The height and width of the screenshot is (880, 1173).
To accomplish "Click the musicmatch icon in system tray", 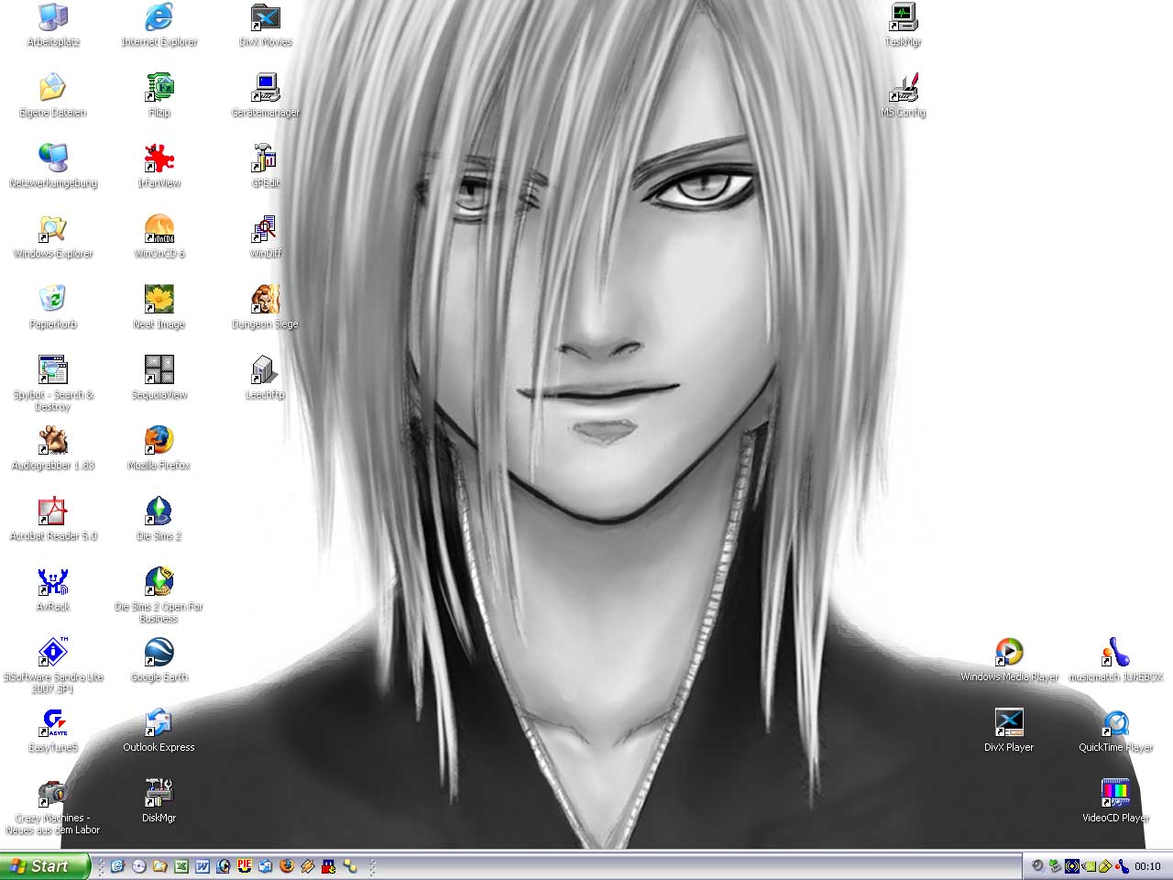I will [x=1122, y=865].
